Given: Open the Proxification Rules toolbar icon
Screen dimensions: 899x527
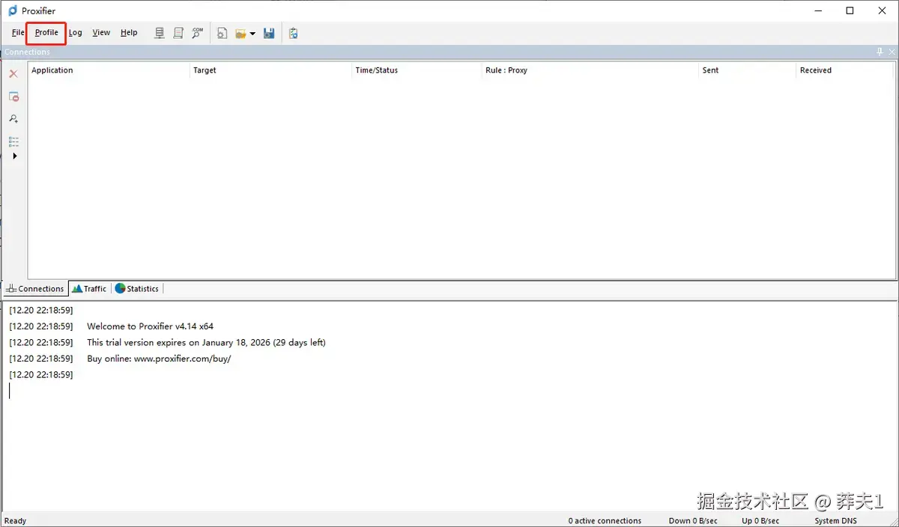Looking at the screenshot, I should (178, 33).
